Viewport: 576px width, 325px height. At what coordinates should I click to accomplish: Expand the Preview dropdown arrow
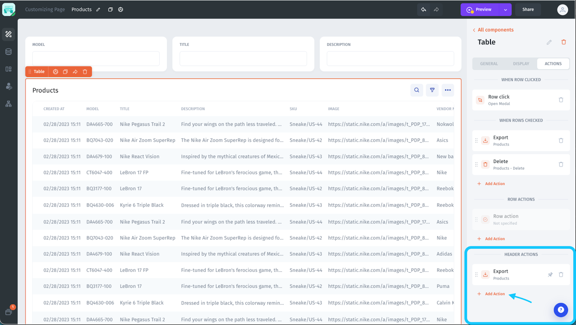click(x=505, y=10)
